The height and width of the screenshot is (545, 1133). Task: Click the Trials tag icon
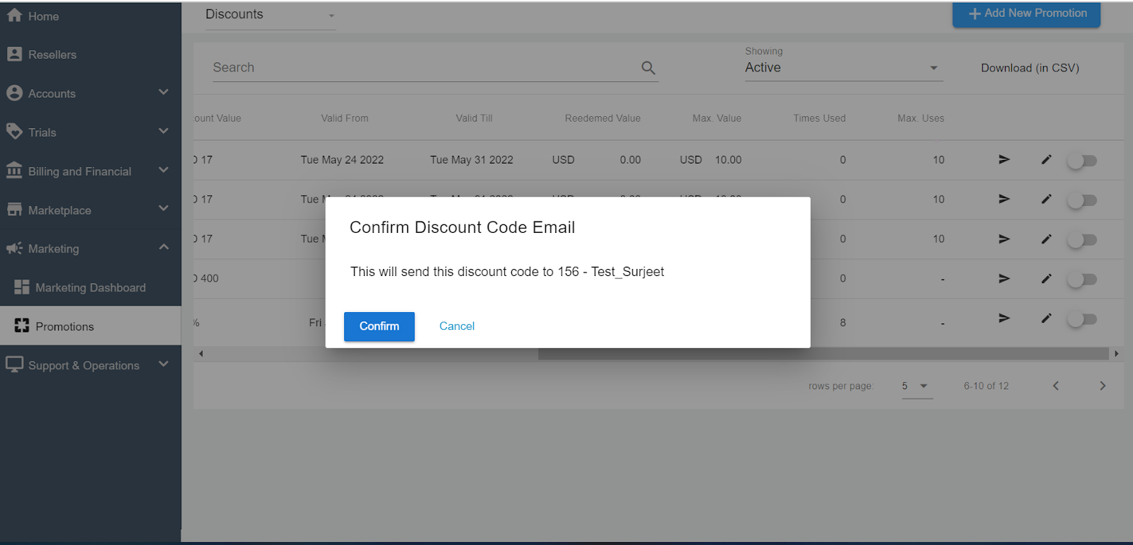(14, 131)
